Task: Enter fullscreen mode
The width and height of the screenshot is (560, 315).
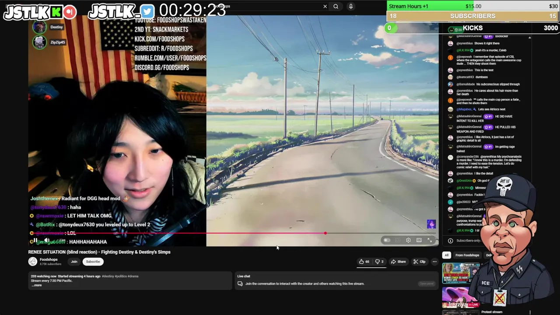Action: 430,240
